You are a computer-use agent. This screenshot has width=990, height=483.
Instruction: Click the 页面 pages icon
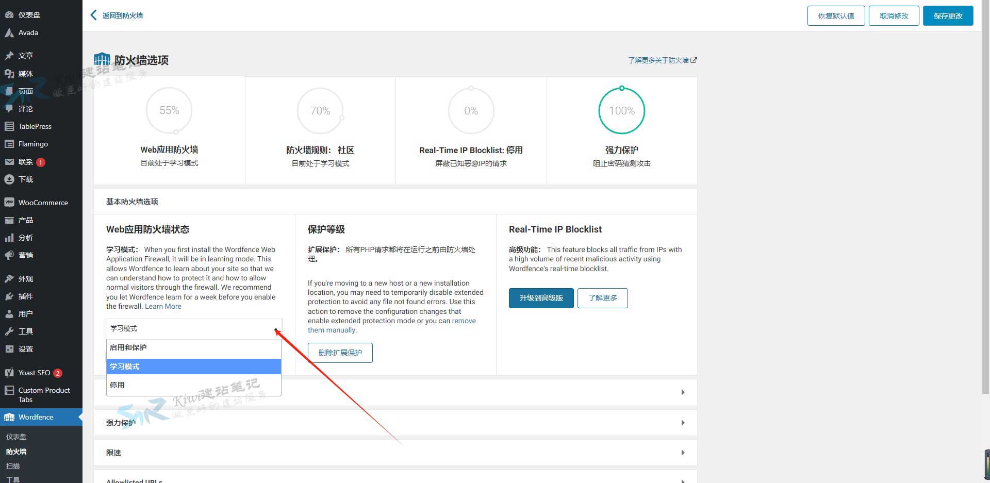tap(9, 91)
